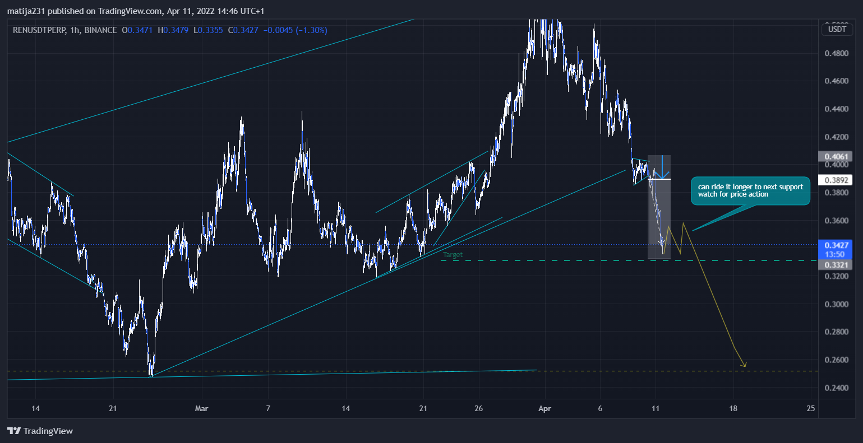Click the change value −0.0045 (−1.30%)
Viewport: 863px width, 443px height.
pos(296,30)
